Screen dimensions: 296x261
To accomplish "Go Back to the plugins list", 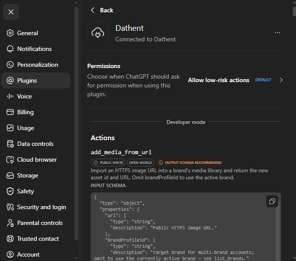I will point(102,10).
